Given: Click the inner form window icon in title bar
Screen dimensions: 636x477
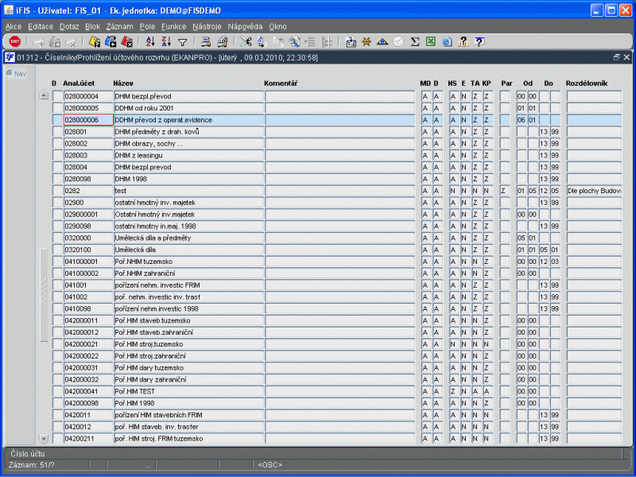Looking at the screenshot, I should coord(10,57).
